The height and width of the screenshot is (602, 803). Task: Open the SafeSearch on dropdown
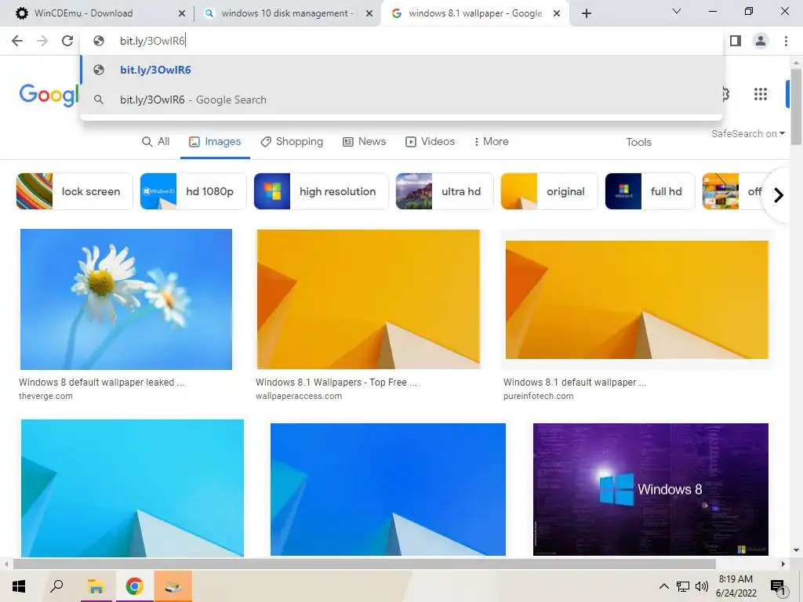coord(747,133)
